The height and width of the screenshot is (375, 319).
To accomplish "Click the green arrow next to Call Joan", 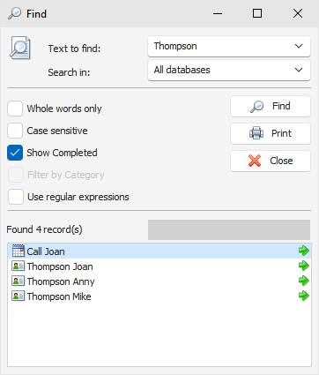I will coord(304,251).
